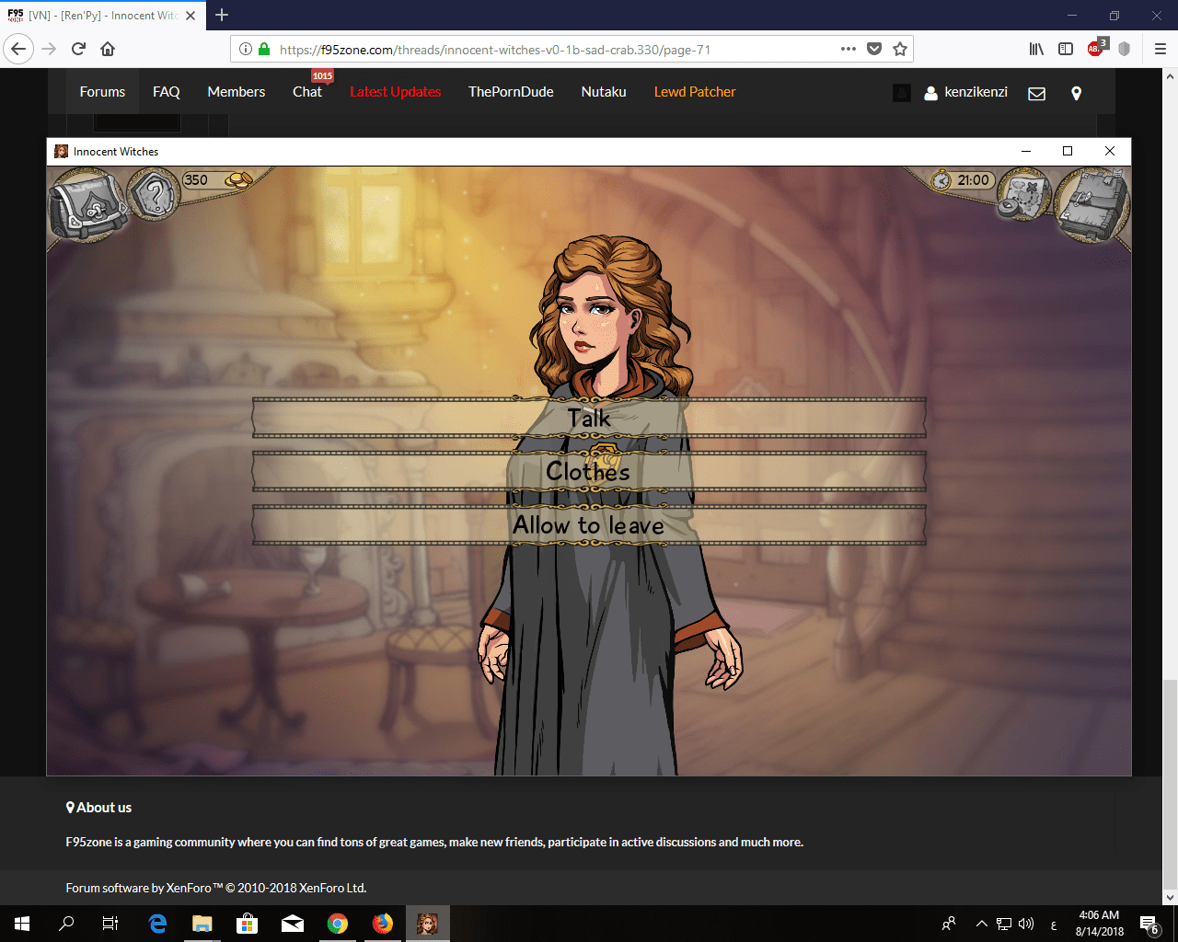The width and height of the screenshot is (1178, 942).
Task: Open kenzikenzi user account menu
Action: click(965, 92)
